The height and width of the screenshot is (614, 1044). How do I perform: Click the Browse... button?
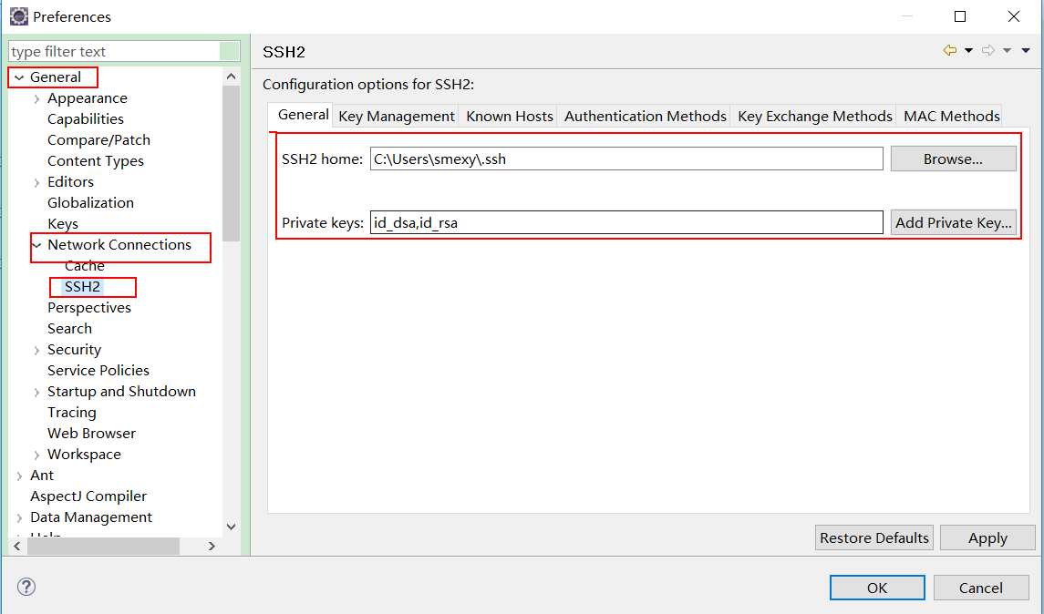coord(952,159)
